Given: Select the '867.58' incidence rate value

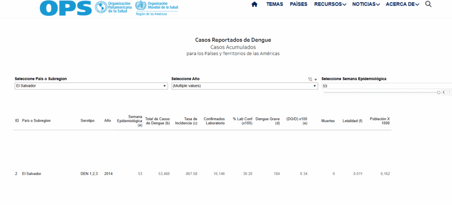Looking at the screenshot, I should click(x=192, y=174).
